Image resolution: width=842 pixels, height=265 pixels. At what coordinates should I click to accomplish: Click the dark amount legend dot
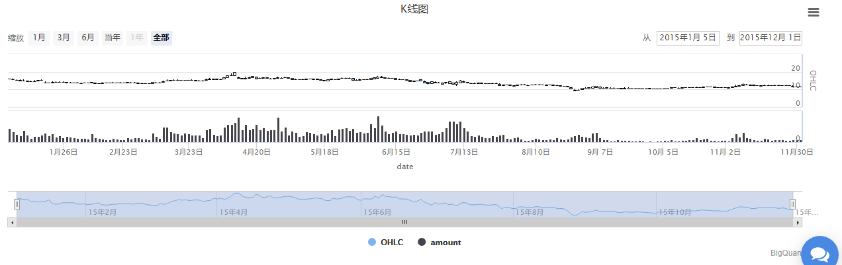(x=422, y=243)
